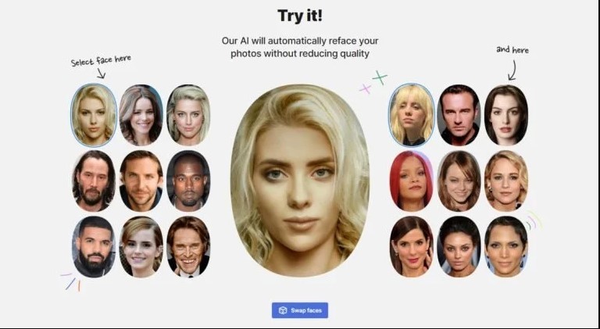The image size is (600, 329).
Task: Pick the pale woman with pulled-back dark hair
Action: coord(506,115)
